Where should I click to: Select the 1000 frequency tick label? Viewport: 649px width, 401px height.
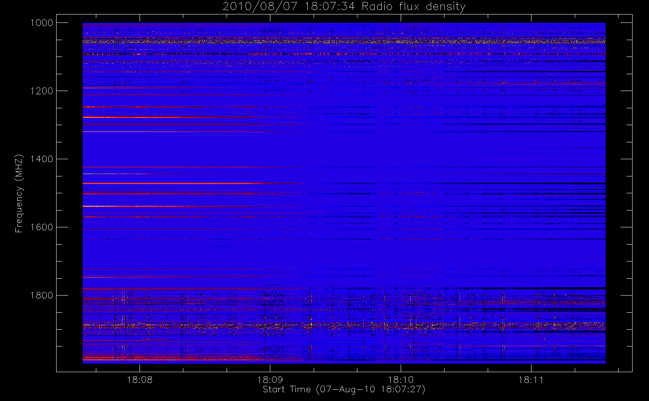(x=42, y=23)
